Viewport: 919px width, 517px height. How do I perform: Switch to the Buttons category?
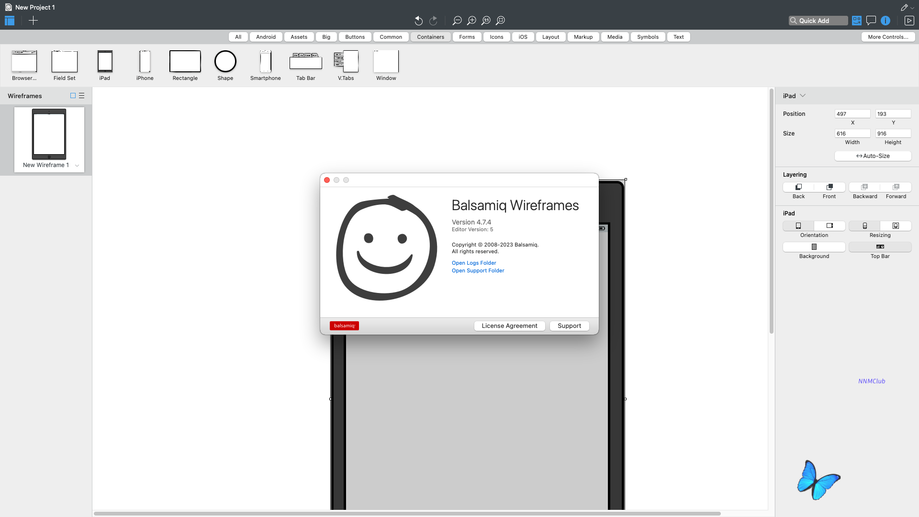point(355,37)
